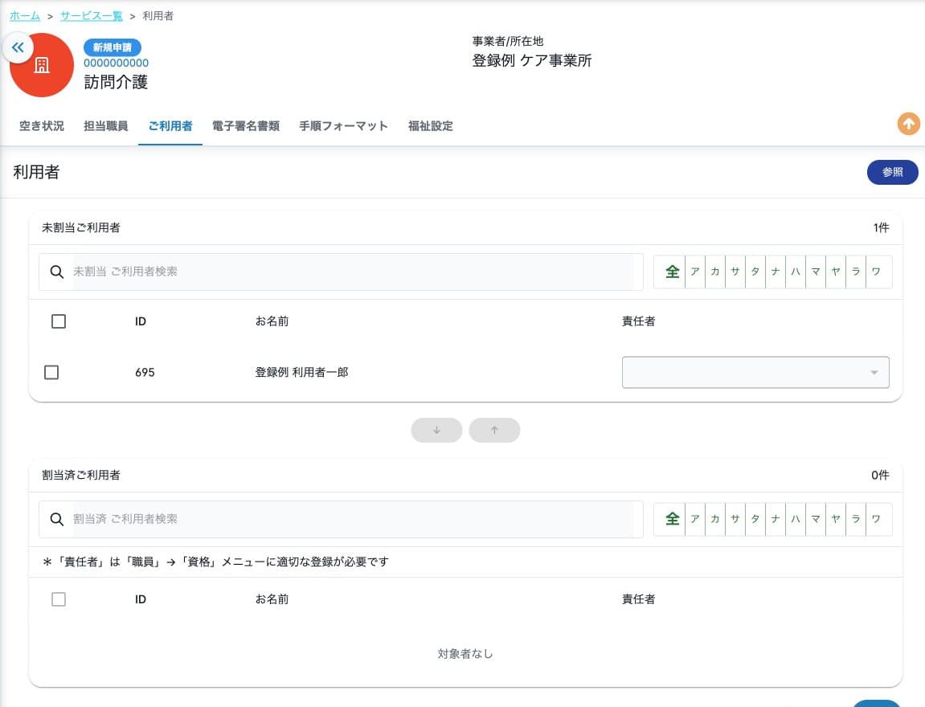Click ID value 695
The image size is (925, 707).
pos(145,373)
